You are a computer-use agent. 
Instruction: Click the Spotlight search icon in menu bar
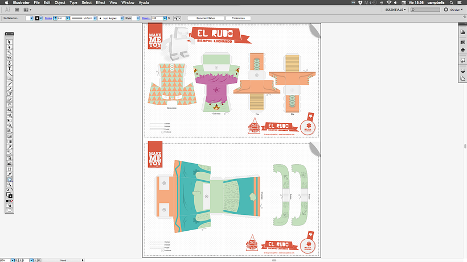[452, 3]
